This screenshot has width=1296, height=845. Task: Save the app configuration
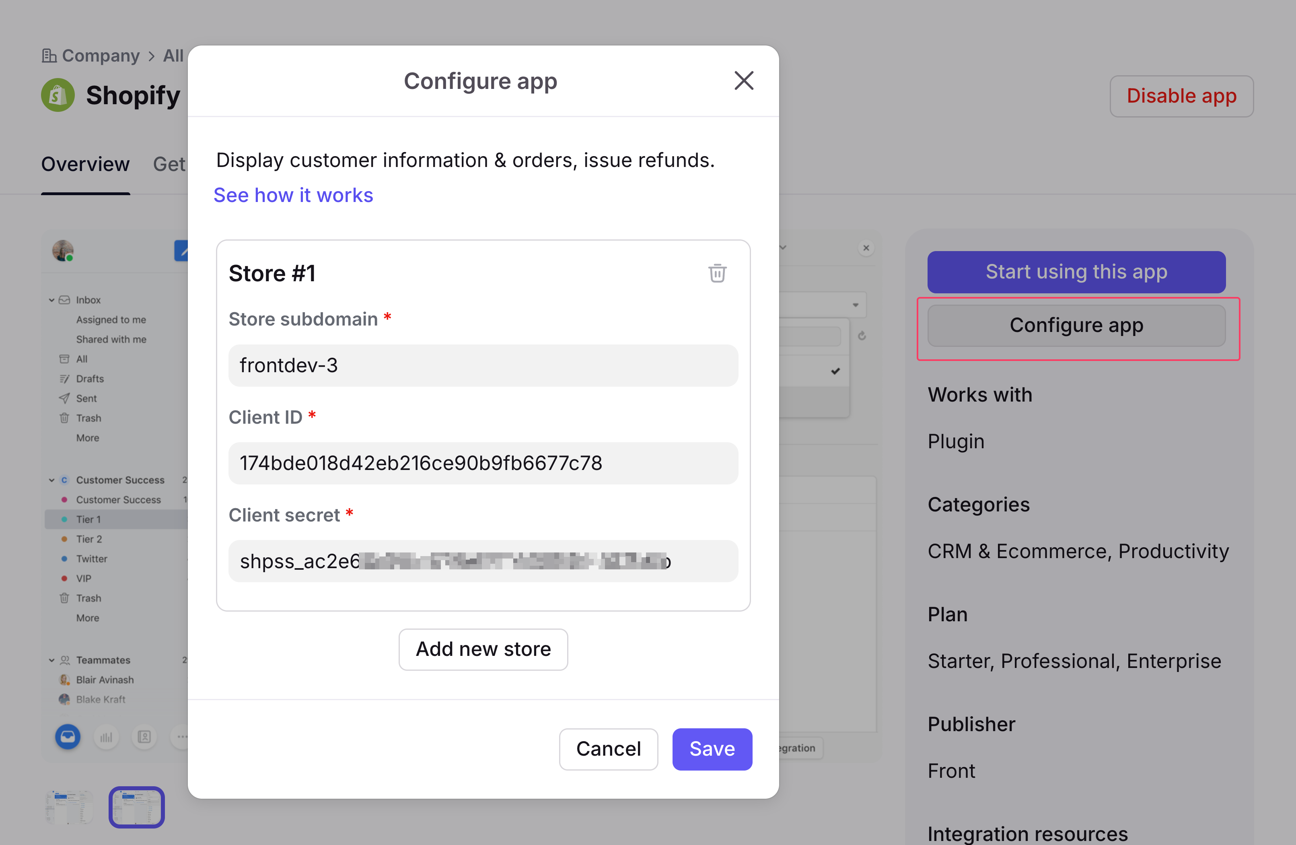coord(711,748)
